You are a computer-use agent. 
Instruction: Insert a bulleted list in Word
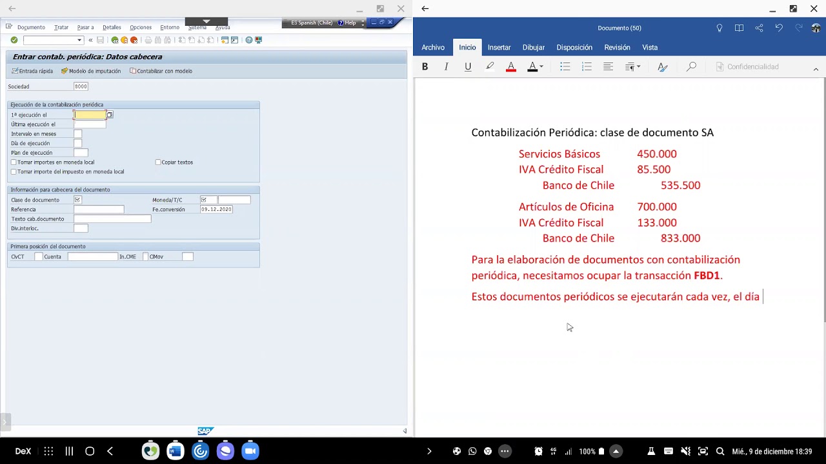click(565, 66)
